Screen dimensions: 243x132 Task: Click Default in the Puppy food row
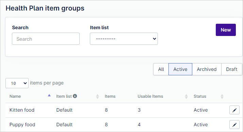coord(64,125)
